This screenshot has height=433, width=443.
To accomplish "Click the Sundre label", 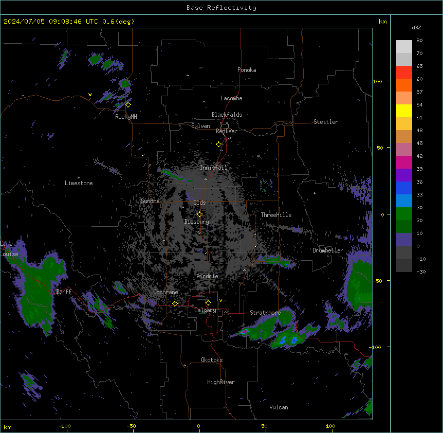I will click(x=150, y=201).
